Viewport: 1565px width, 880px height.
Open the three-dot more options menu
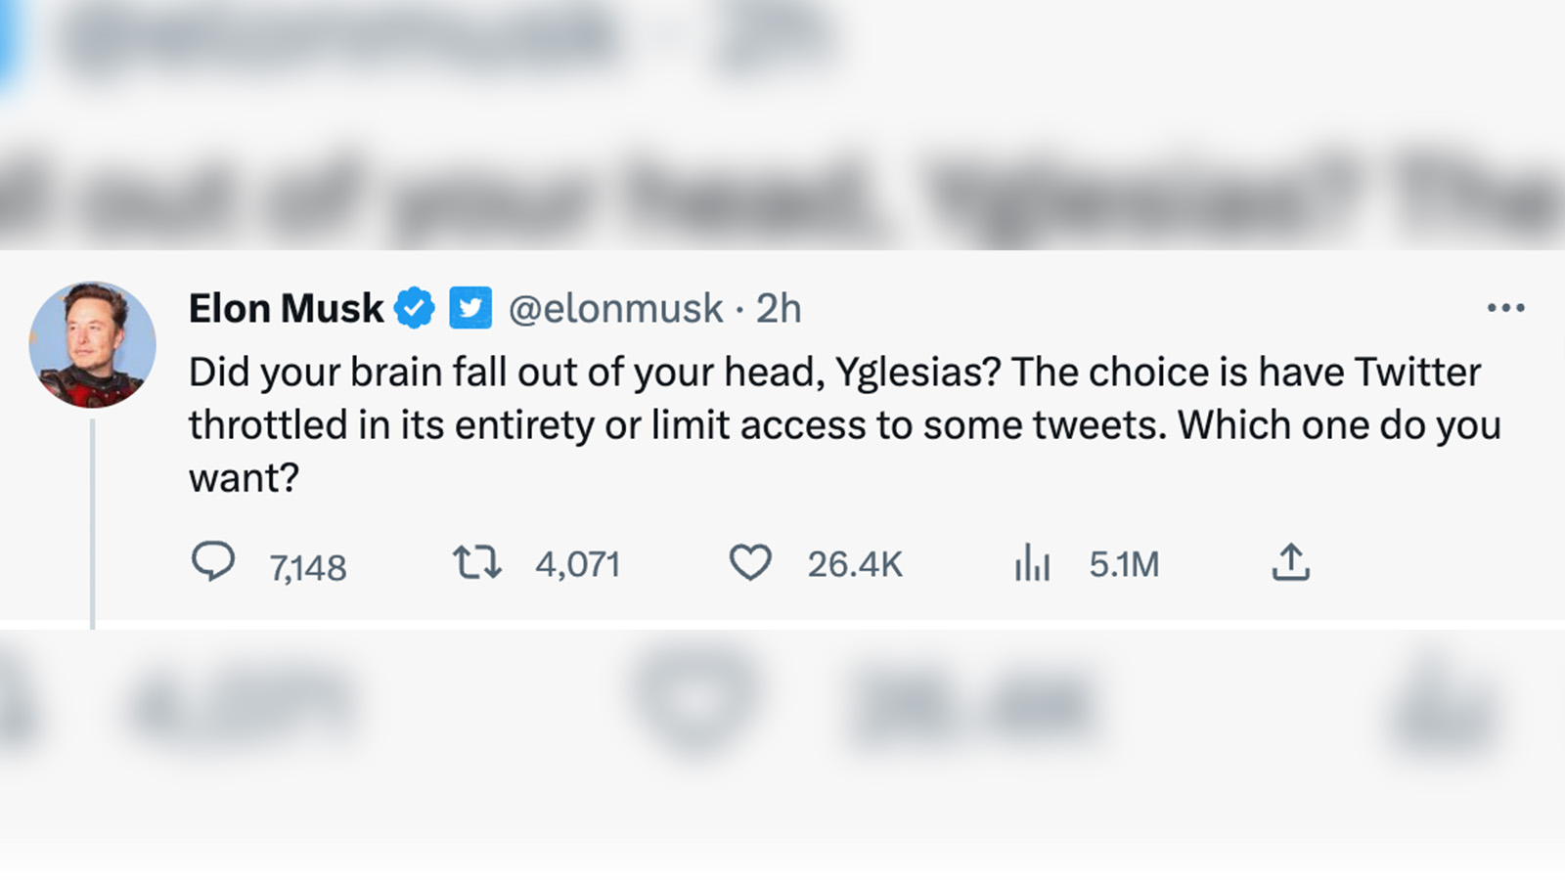[1505, 308]
